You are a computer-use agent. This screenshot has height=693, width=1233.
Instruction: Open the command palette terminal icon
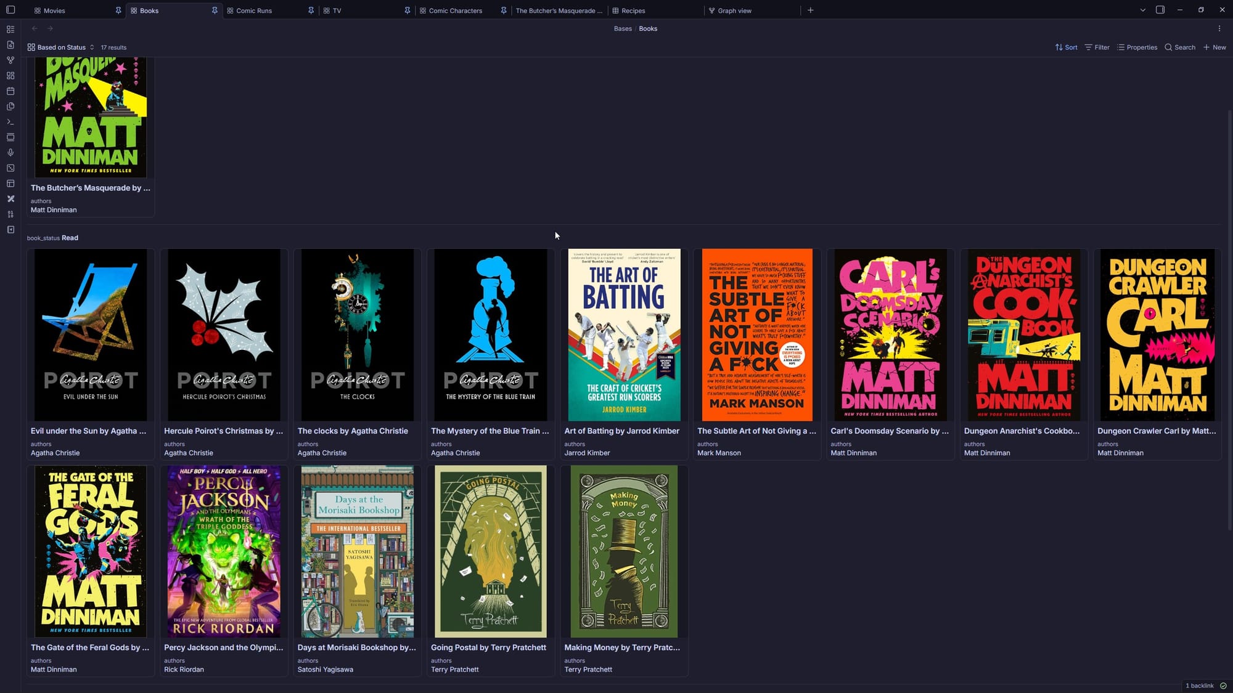pos(10,122)
